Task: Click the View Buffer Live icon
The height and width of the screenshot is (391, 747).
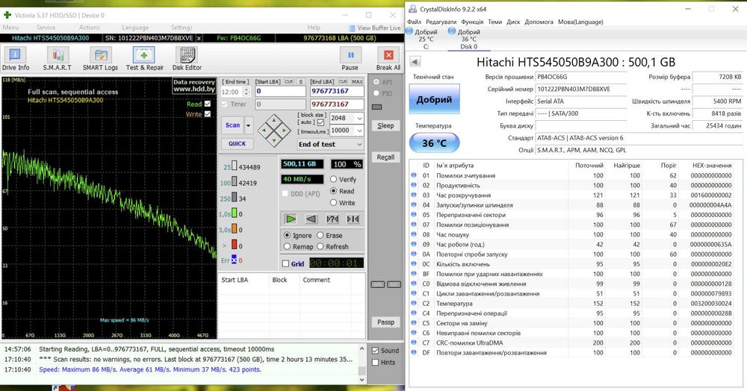Action: pyautogui.click(x=352, y=28)
